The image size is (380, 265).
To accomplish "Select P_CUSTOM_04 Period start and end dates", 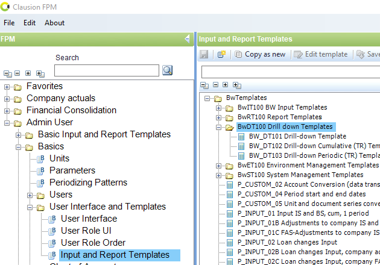I will pyautogui.click(x=302, y=194).
